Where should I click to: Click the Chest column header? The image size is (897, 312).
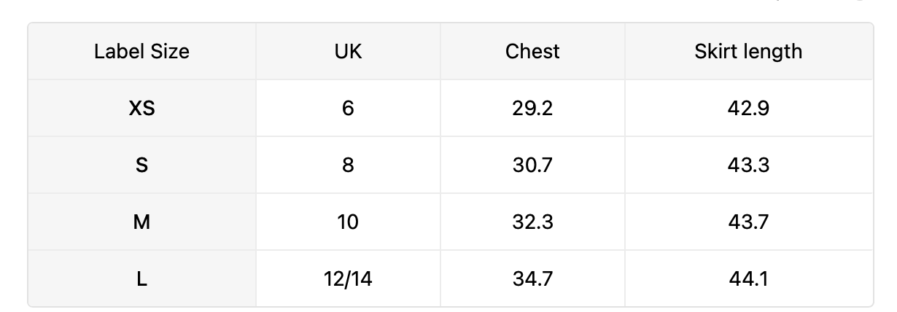[x=532, y=51]
